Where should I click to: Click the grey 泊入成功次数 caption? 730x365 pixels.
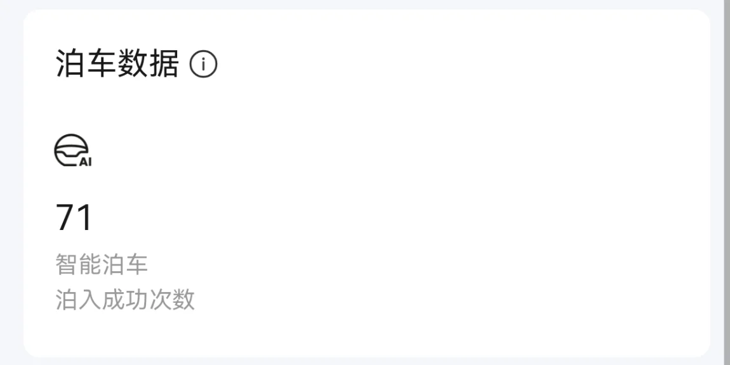coord(125,300)
